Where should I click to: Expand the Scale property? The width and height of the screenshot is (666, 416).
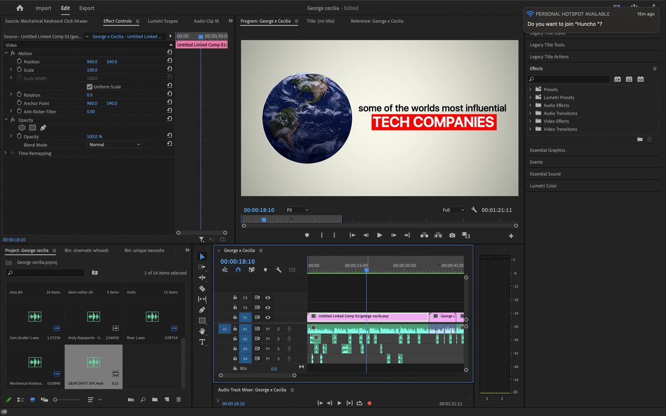tap(11, 70)
